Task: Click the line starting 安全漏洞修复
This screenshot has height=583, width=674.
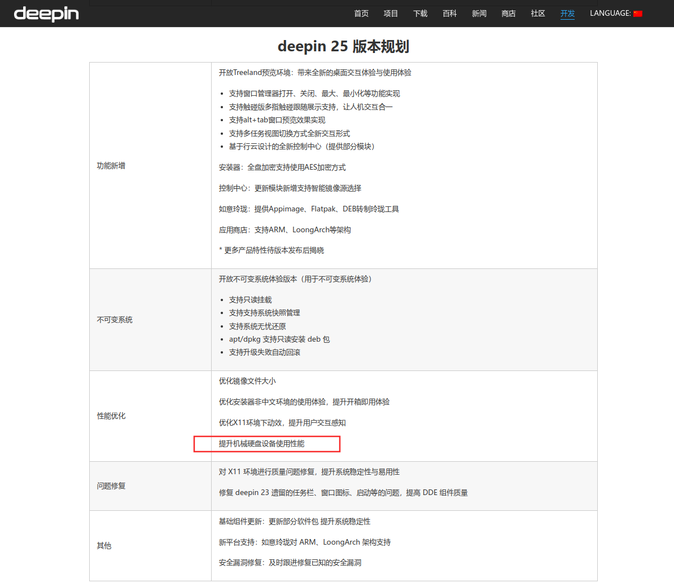Action: pyautogui.click(x=290, y=563)
